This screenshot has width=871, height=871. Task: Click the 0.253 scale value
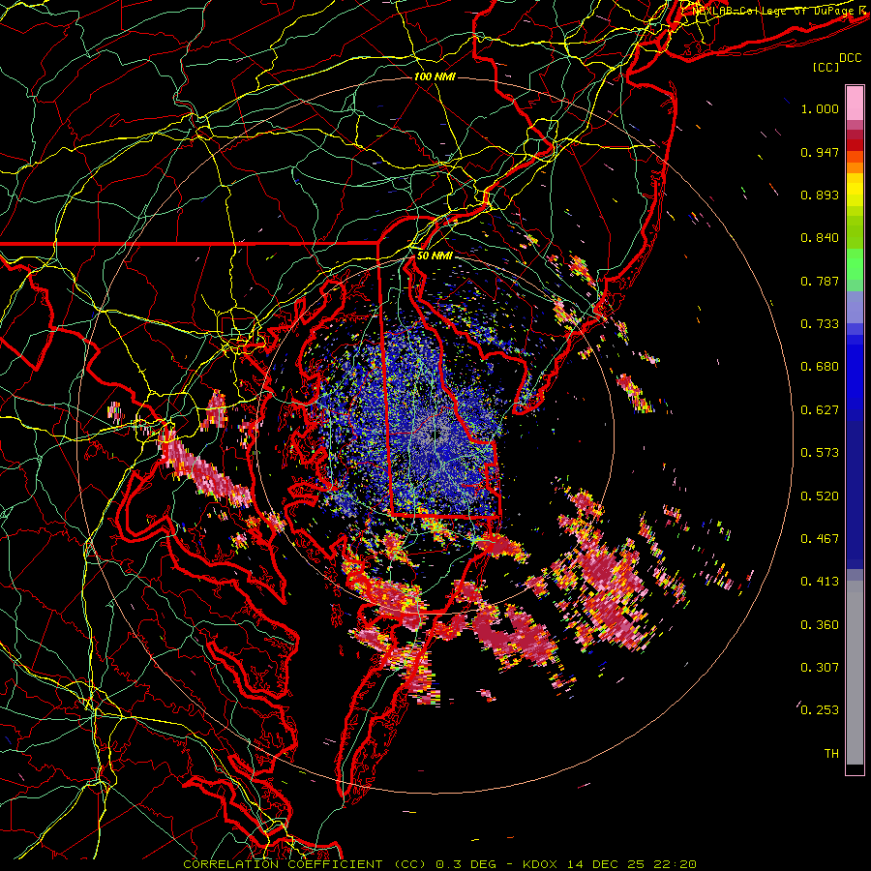820,710
